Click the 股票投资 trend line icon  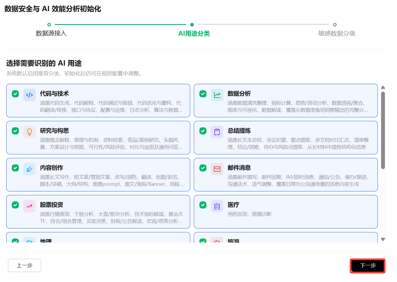tap(29, 206)
